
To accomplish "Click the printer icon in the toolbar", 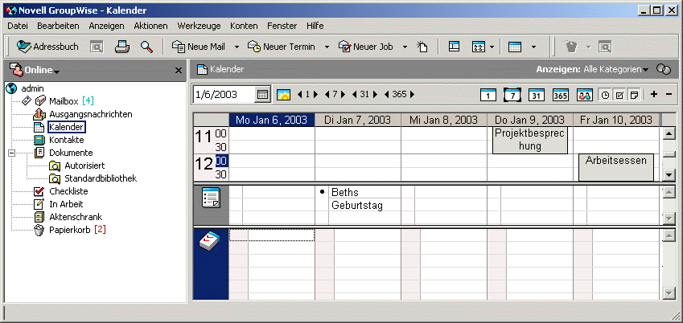I will click(x=122, y=47).
